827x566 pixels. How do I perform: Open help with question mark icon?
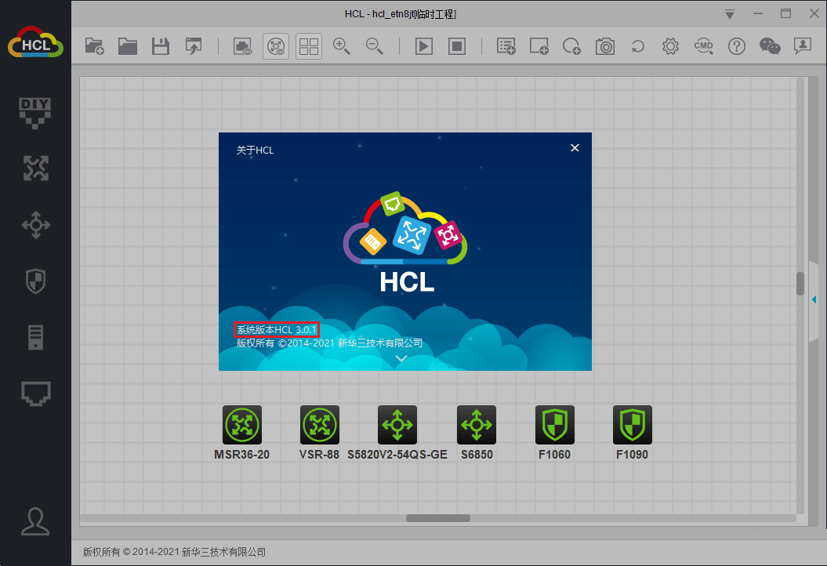[x=736, y=46]
